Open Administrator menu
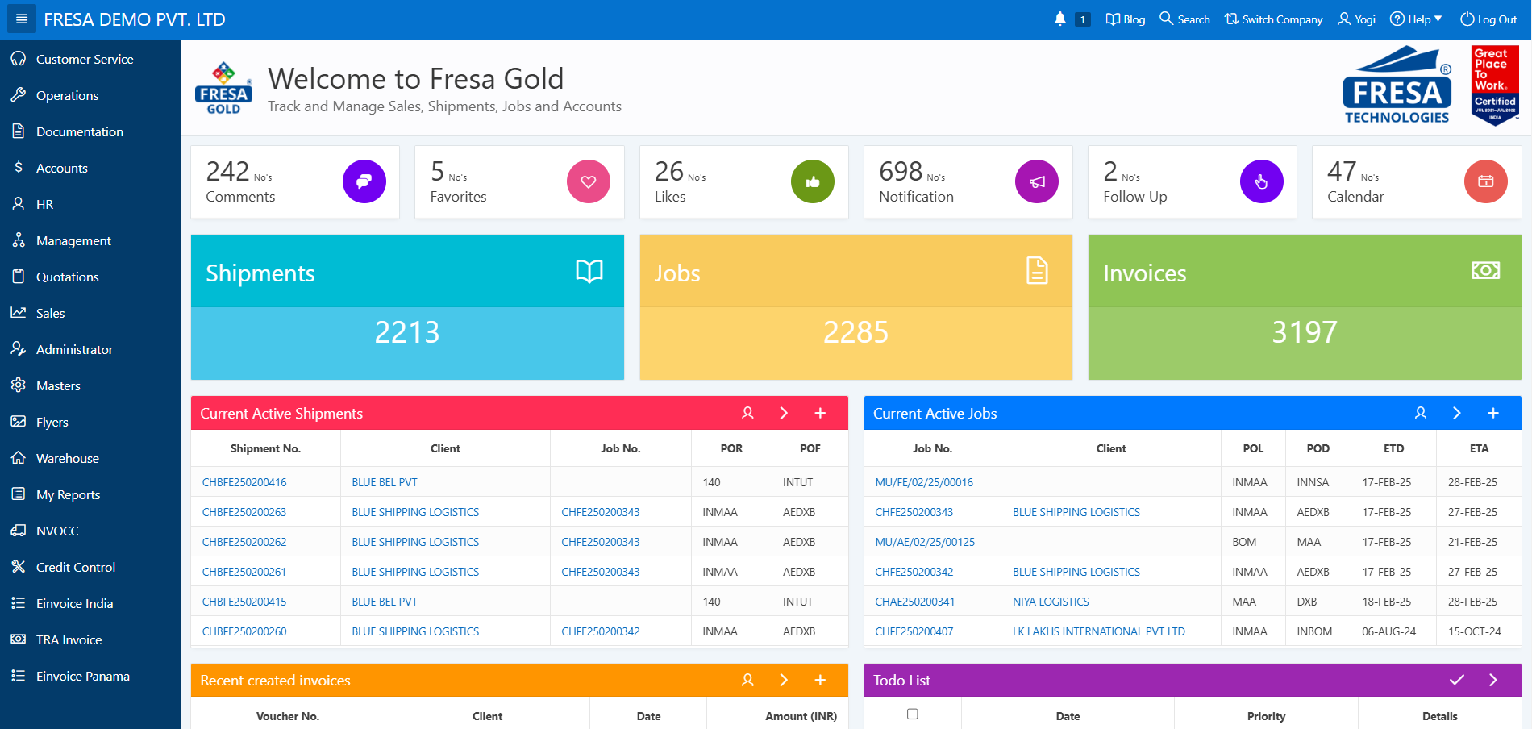 point(90,349)
